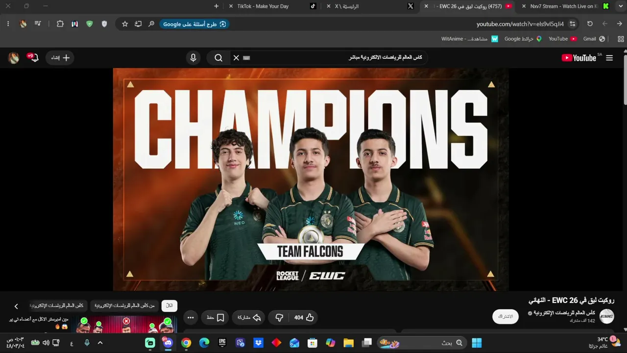Start voice search with the microphone button

tap(193, 58)
